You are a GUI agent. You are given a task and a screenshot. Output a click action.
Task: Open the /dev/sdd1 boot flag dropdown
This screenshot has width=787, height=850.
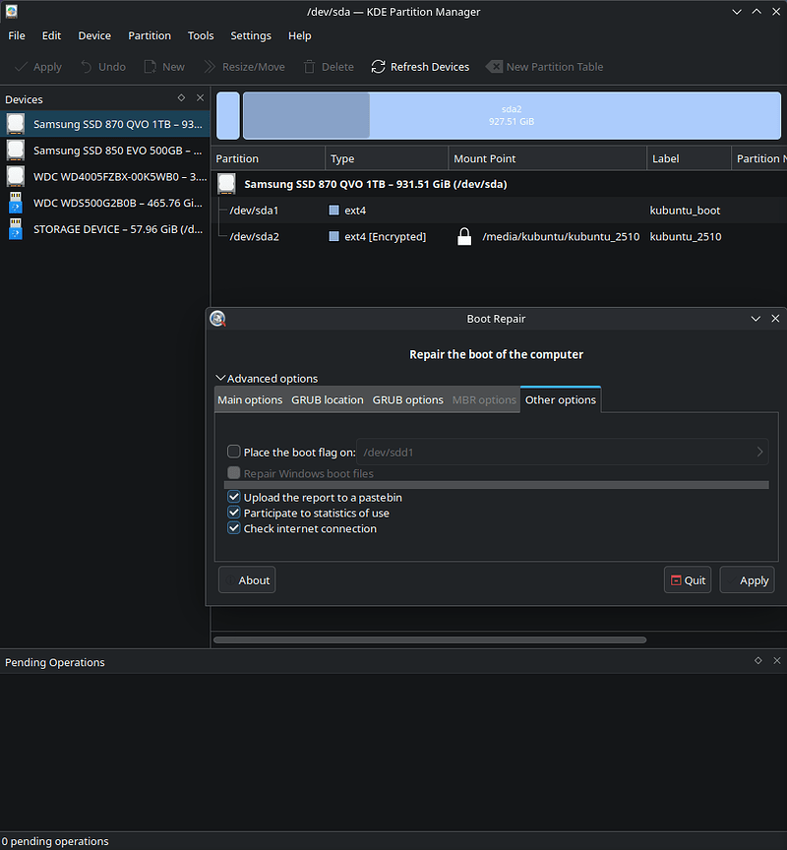(759, 453)
